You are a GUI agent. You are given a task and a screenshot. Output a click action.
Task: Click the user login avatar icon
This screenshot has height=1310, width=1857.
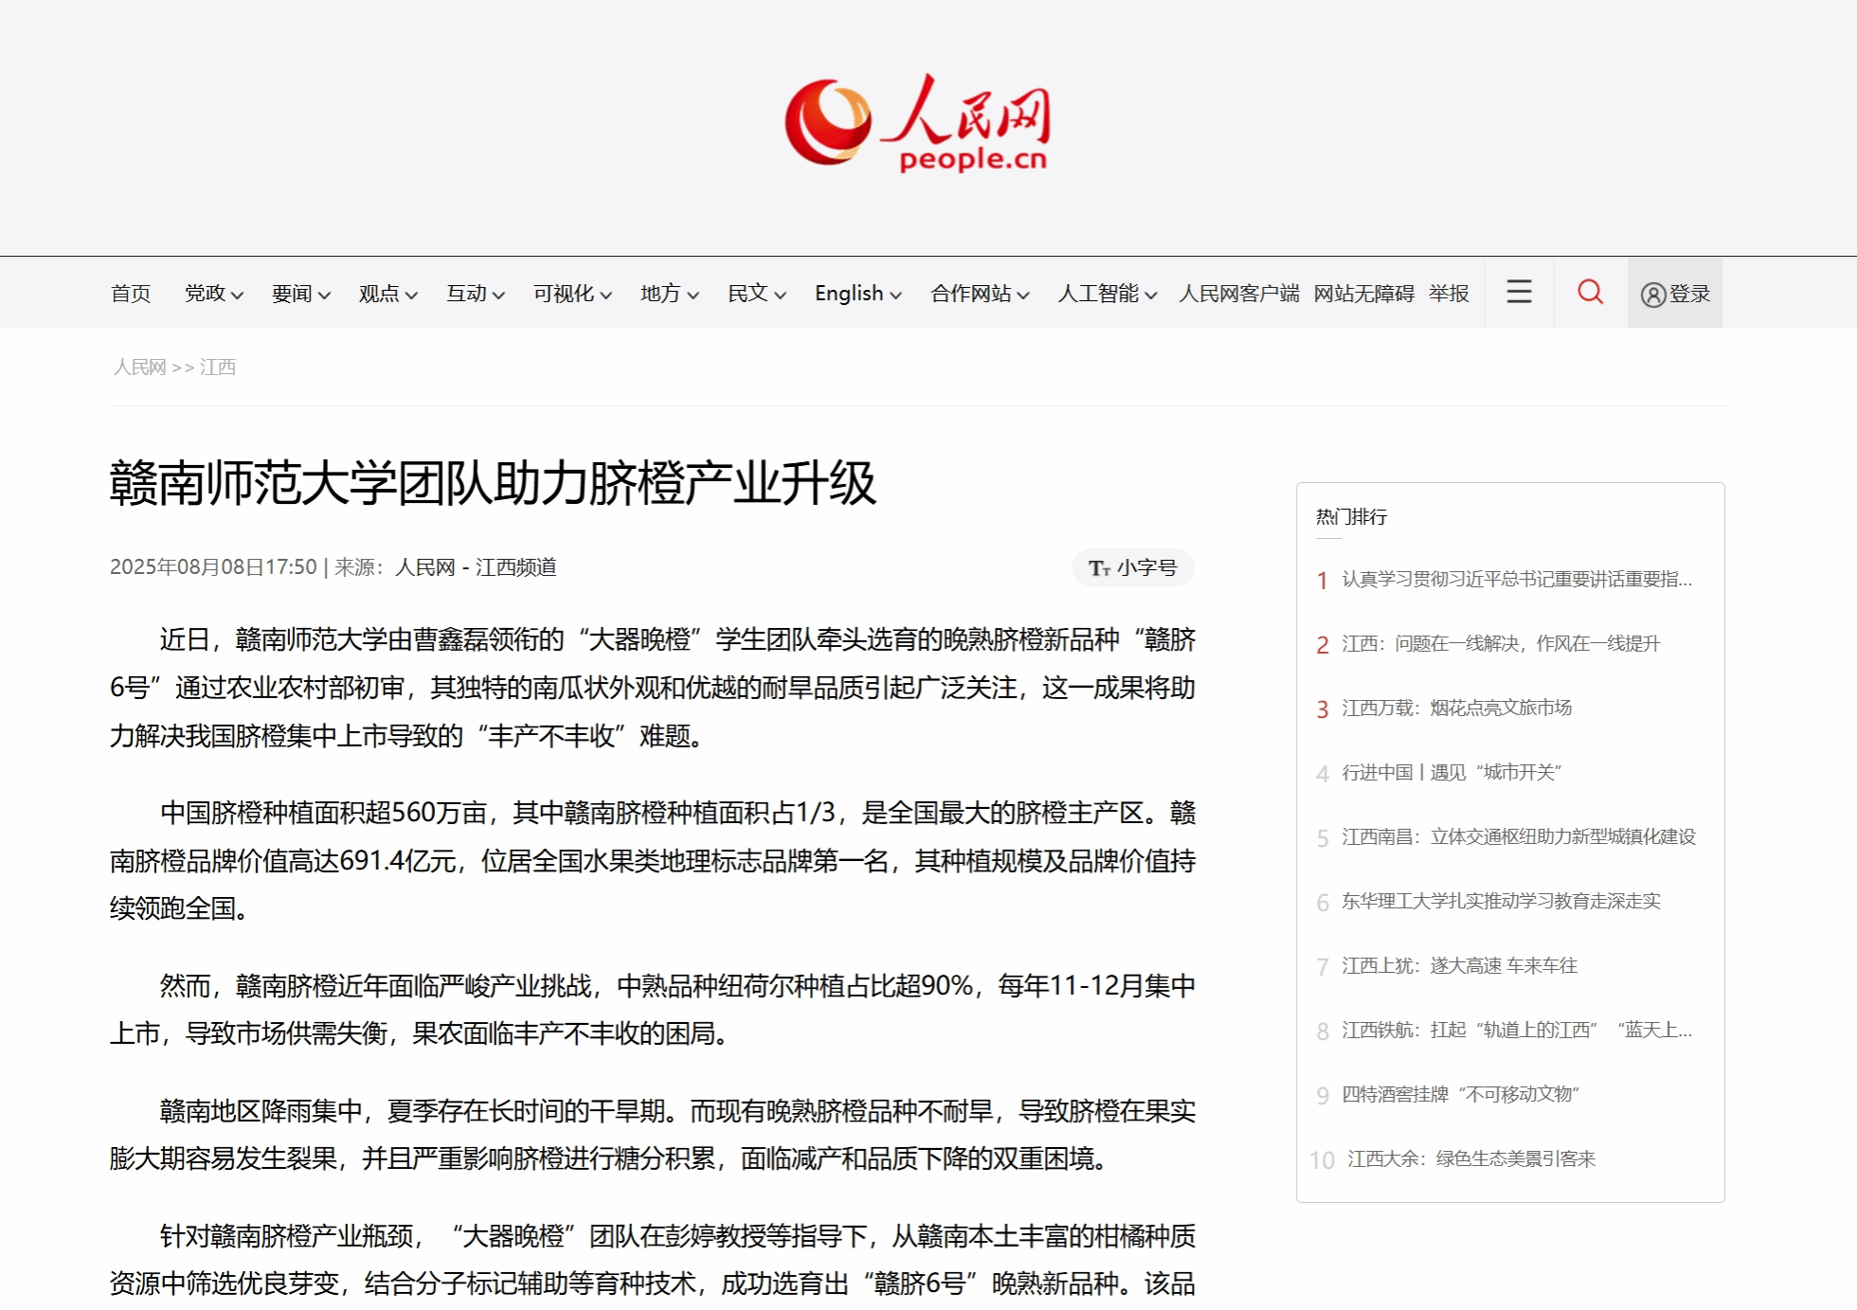click(x=1652, y=295)
